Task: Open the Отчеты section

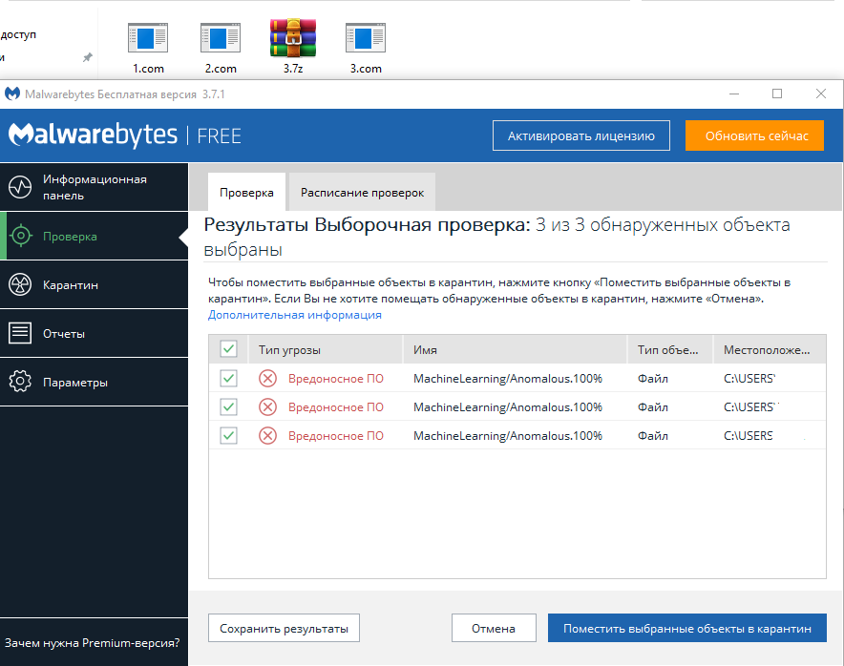Action: coord(94,333)
